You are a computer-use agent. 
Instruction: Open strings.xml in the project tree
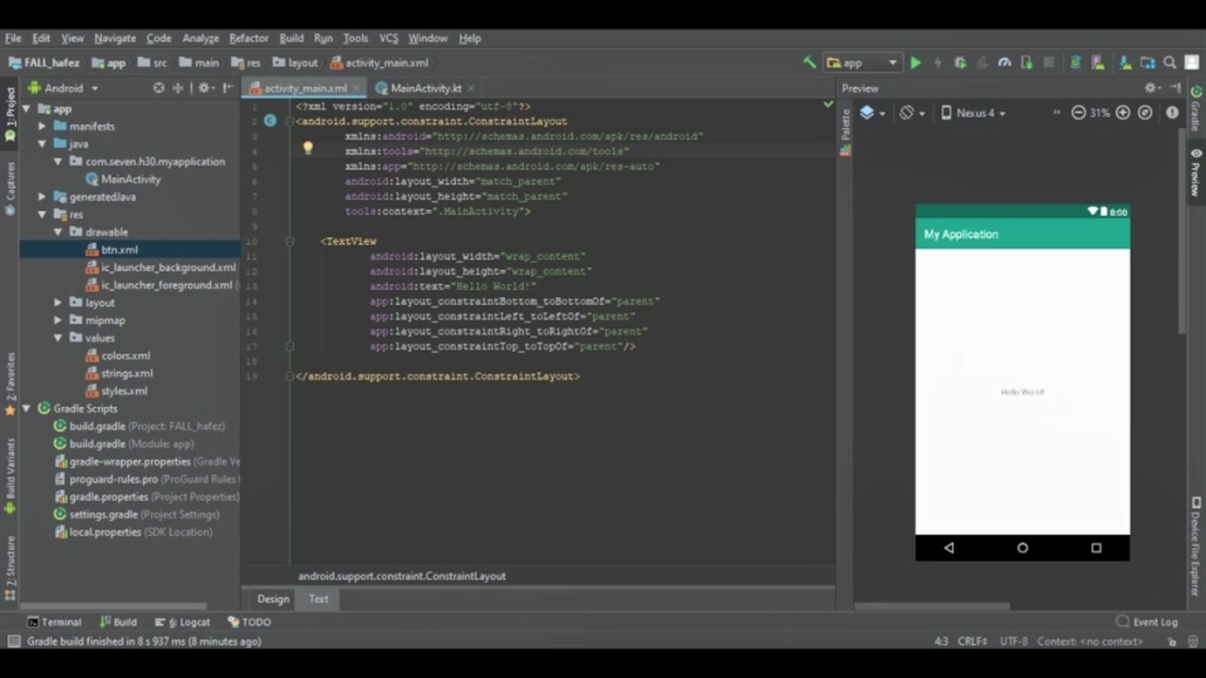coord(126,374)
